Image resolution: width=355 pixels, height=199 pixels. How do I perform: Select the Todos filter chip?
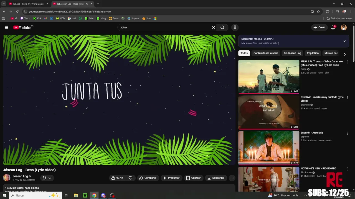tap(244, 53)
